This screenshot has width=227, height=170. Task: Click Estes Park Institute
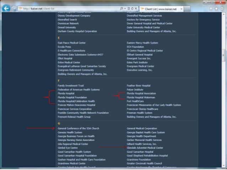[x=137, y=62]
